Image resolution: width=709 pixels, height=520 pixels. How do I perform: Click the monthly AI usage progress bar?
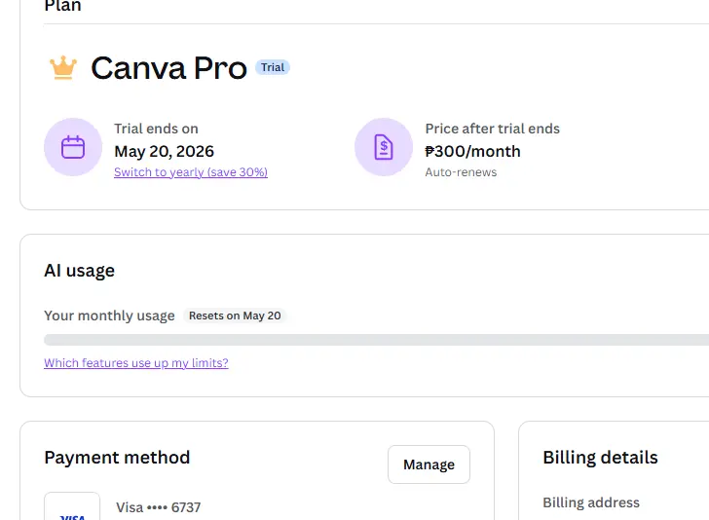point(376,340)
